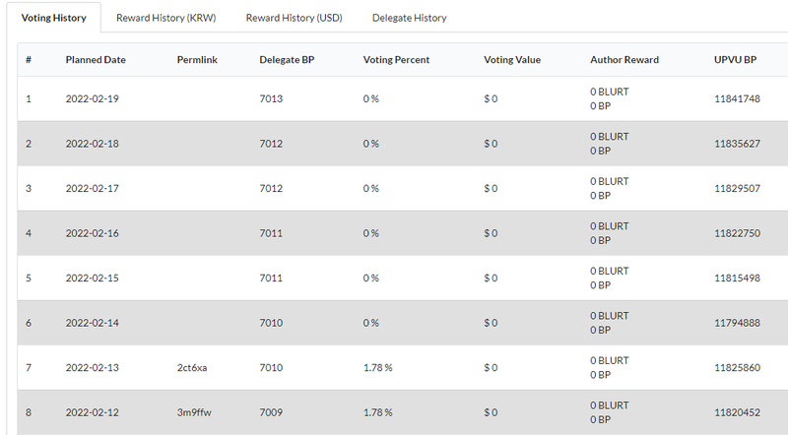
Task: Click the Delegate BP column header
Action: tap(286, 60)
